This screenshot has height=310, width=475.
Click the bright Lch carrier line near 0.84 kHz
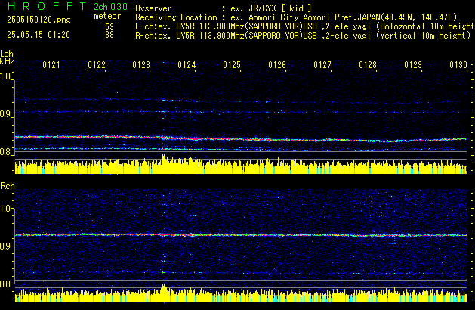click(241, 139)
